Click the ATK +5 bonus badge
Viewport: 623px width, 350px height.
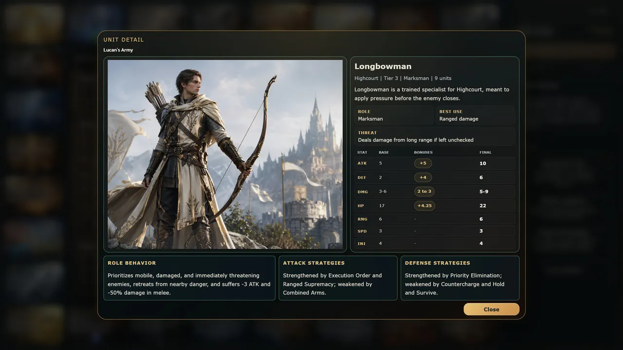(x=423, y=163)
